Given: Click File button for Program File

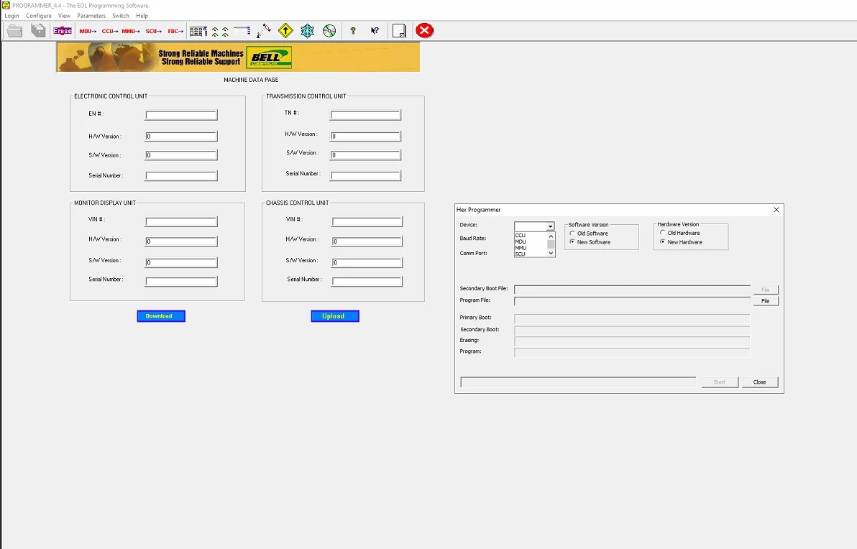Looking at the screenshot, I should pos(766,301).
